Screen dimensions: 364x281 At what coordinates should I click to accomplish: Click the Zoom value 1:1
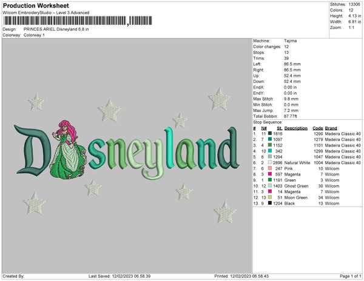351,28
